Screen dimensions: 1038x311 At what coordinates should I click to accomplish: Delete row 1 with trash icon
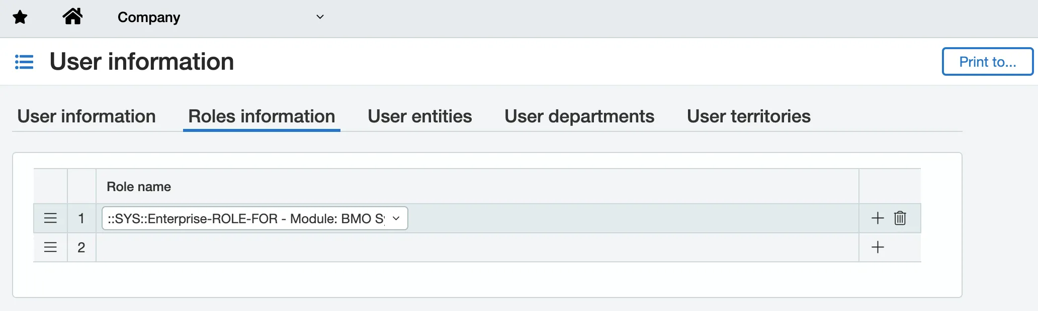(900, 218)
